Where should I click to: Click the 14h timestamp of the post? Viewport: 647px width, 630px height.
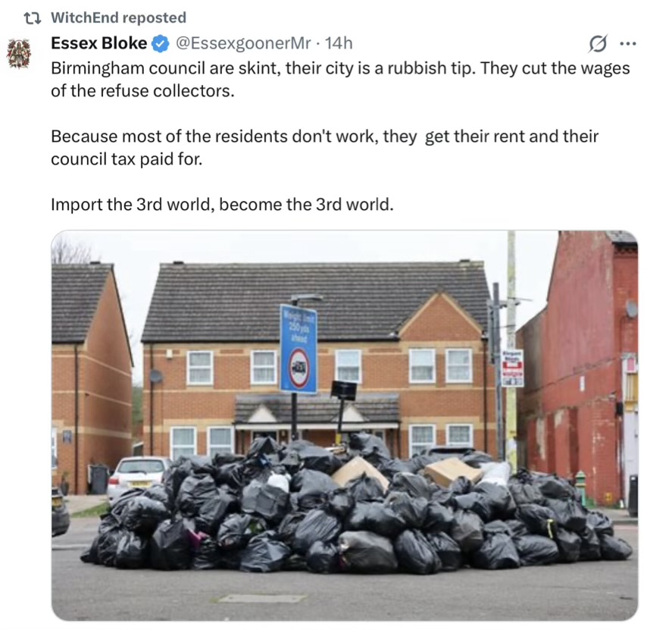[339, 43]
